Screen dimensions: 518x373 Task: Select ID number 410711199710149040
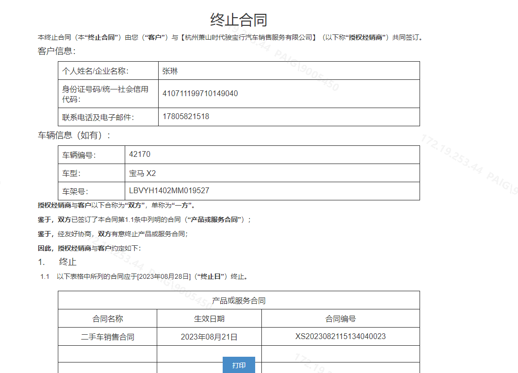pyautogui.click(x=200, y=94)
